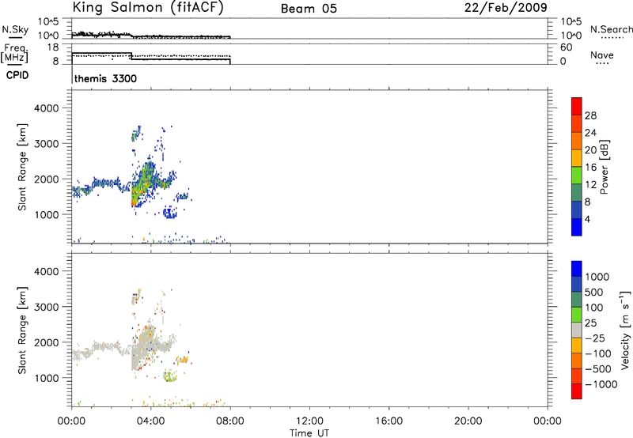This screenshot has height=438, width=633.
Task: Select the 60 tick on Nave axis
Action: (566, 47)
